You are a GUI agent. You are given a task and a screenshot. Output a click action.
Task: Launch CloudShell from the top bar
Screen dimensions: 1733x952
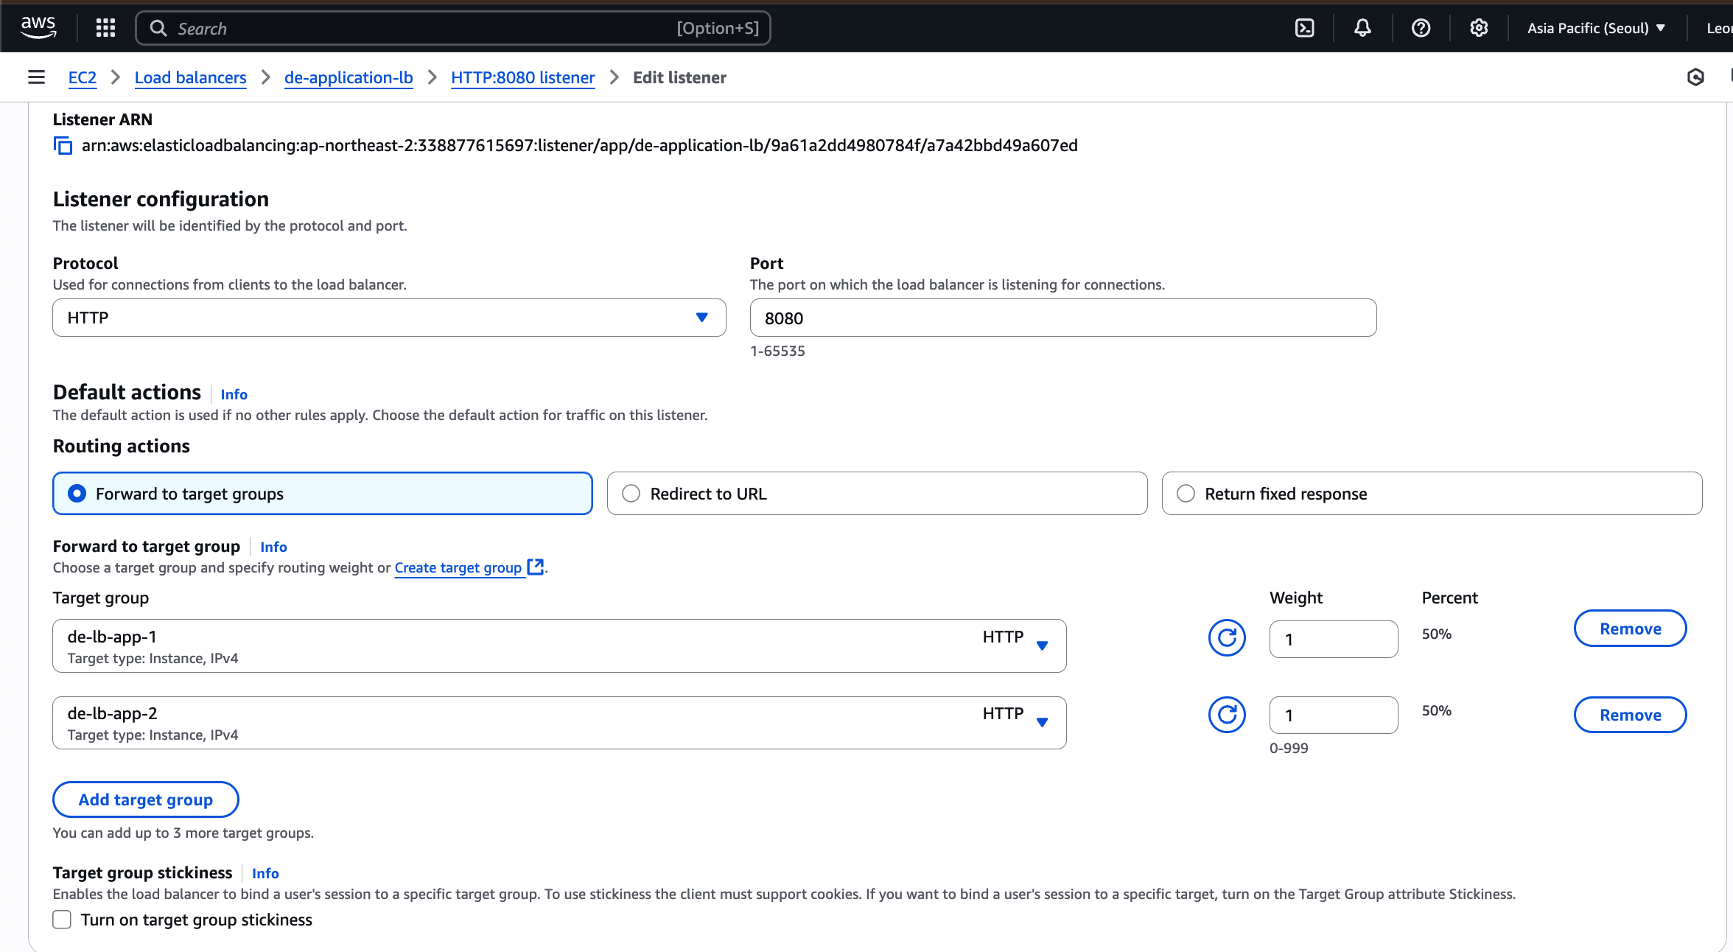coord(1304,28)
